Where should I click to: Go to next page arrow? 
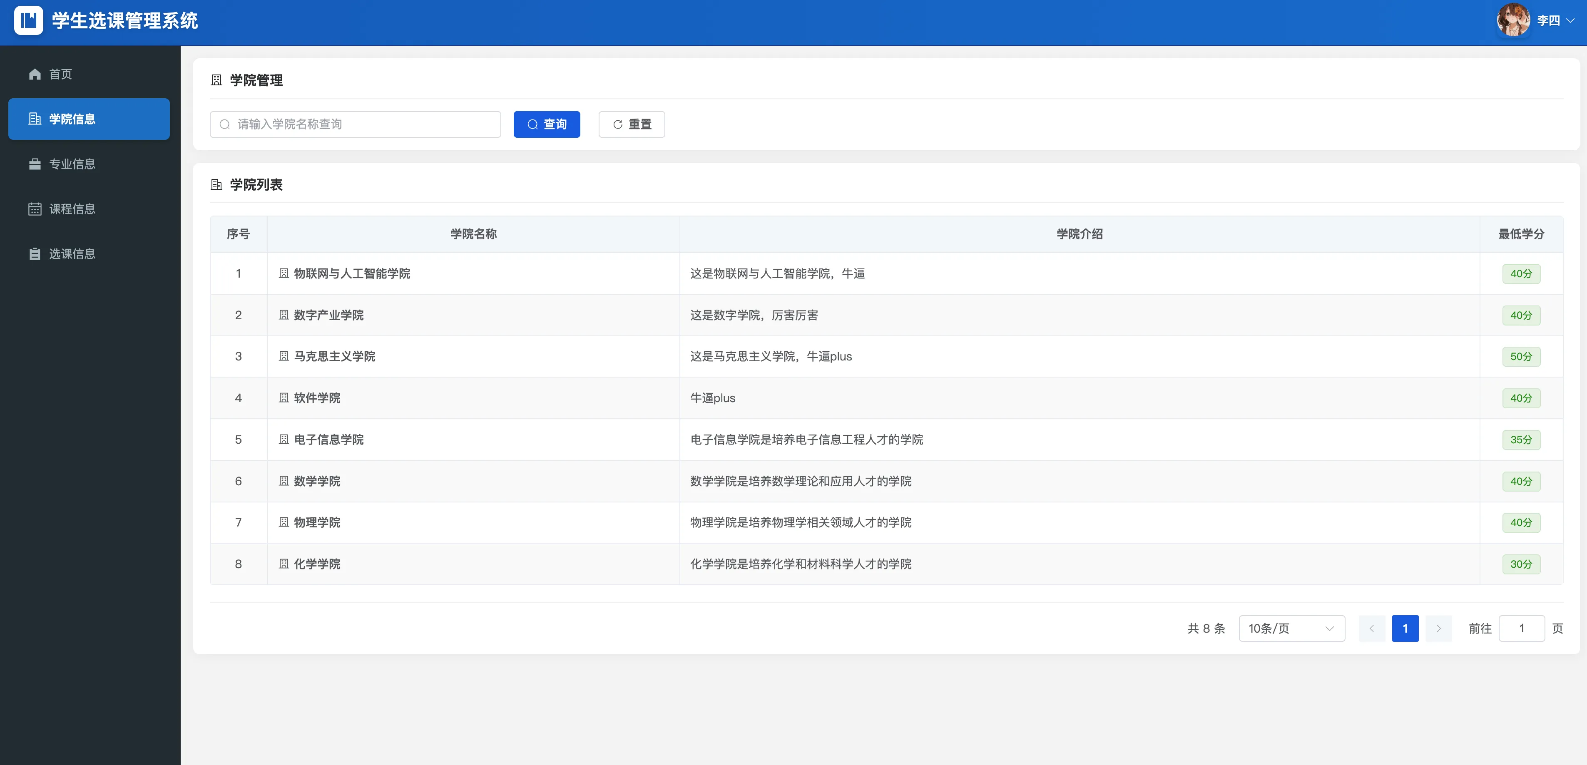(1438, 628)
